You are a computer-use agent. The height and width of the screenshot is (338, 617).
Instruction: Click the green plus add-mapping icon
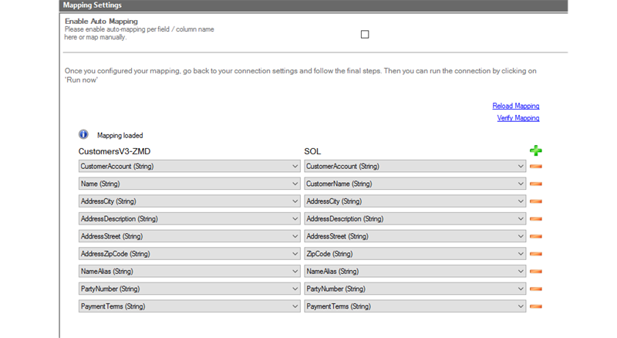pos(535,150)
